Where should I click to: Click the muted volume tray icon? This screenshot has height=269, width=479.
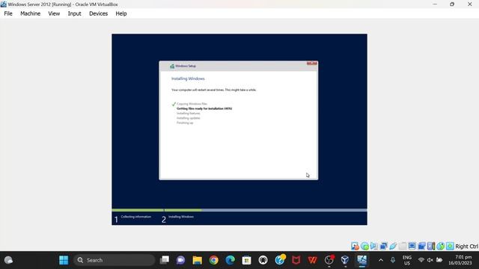tap(430, 260)
